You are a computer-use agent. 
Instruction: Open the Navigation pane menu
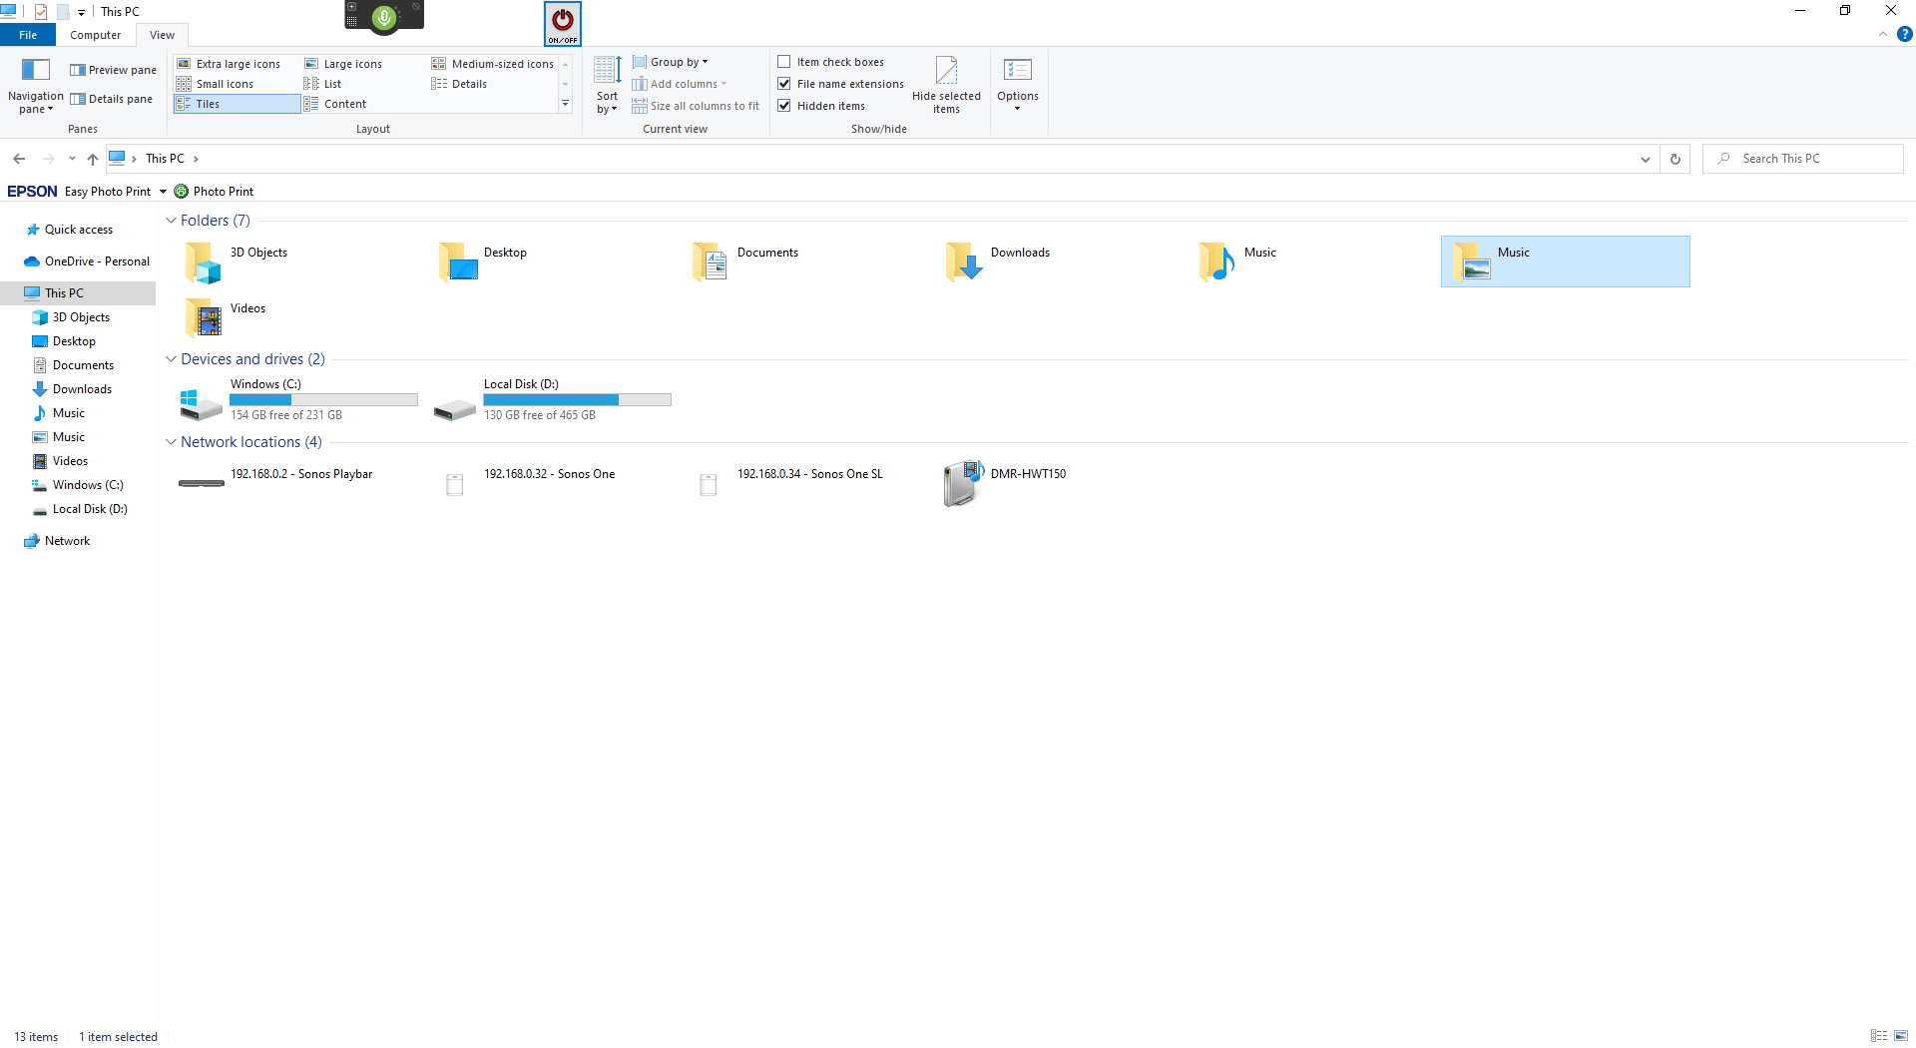click(x=35, y=86)
